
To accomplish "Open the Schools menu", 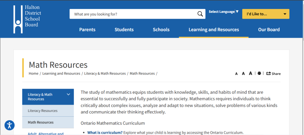I will pos(161,30).
